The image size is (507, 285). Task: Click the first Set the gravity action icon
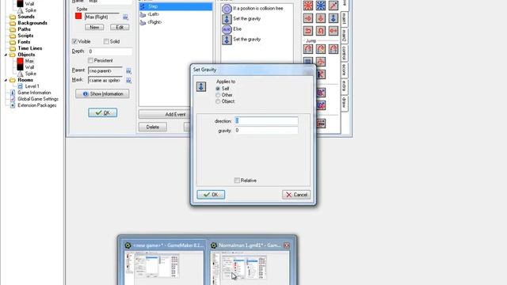tap(227, 19)
